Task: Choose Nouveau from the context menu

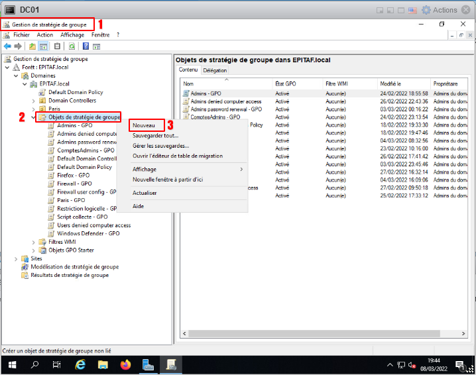Action: pos(143,125)
